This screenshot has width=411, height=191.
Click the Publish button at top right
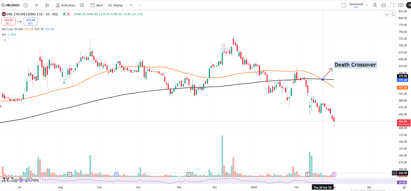(x=408, y=5)
